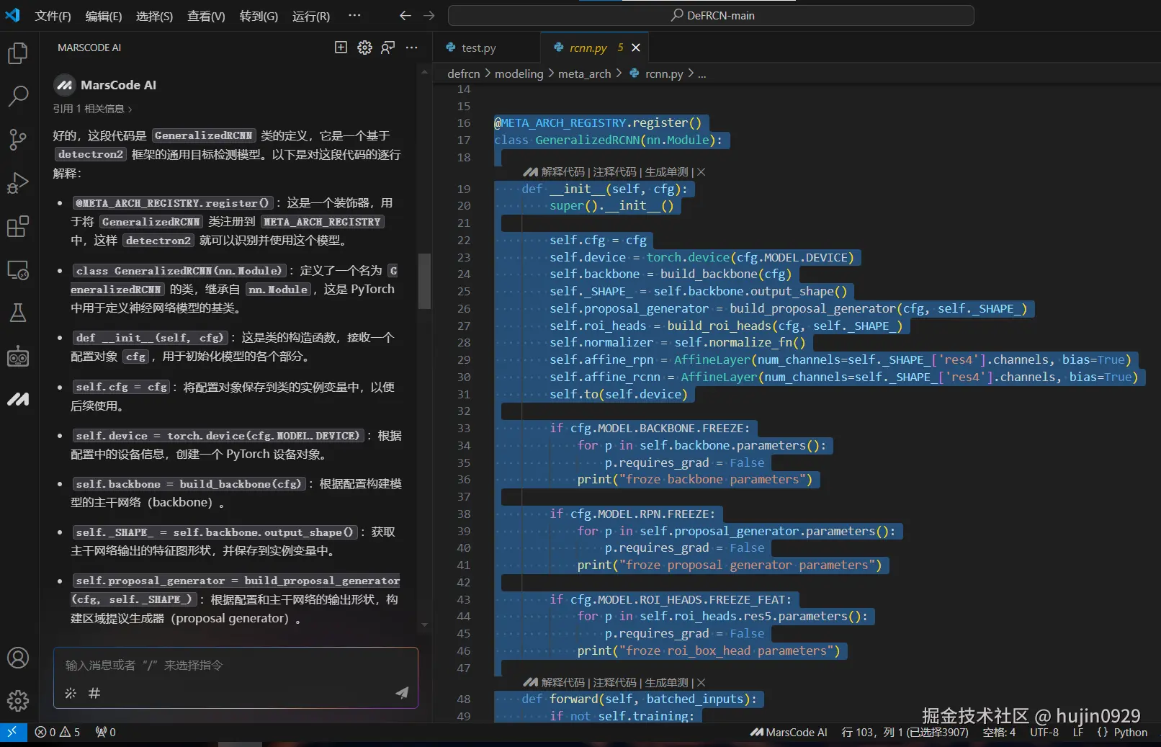This screenshot has height=747, width=1161.
Task: Expand breadcrumb item meta_arch
Action: click(585, 73)
